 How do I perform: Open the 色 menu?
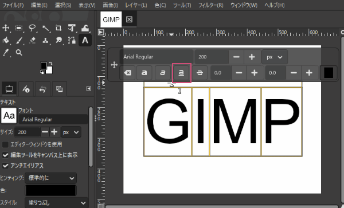[160, 5]
